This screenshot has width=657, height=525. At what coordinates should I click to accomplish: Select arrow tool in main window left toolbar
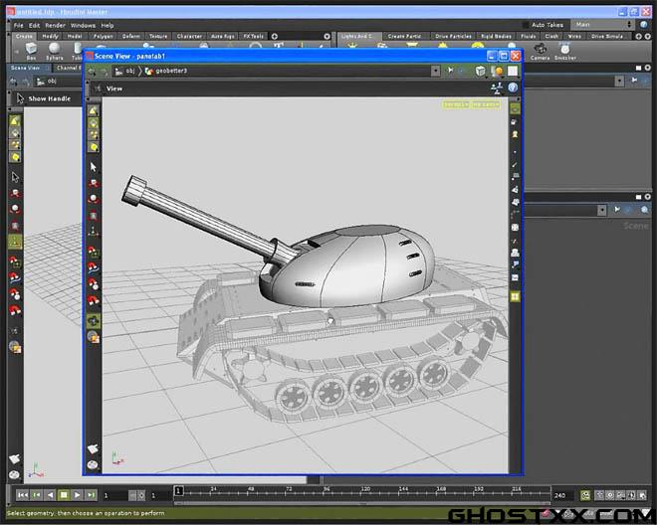15,178
